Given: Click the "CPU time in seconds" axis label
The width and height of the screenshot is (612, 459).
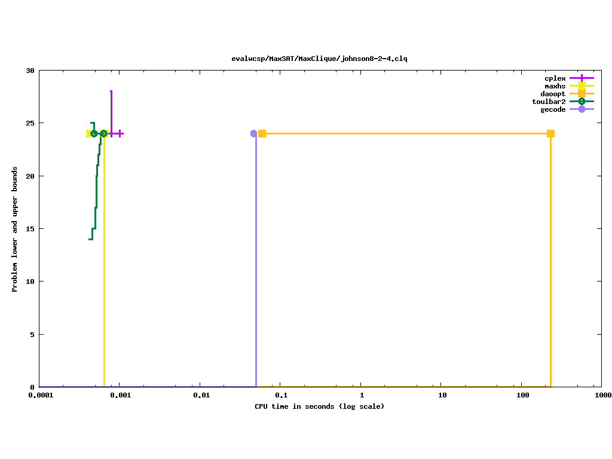Looking at the screenshot, I should 319,406.
